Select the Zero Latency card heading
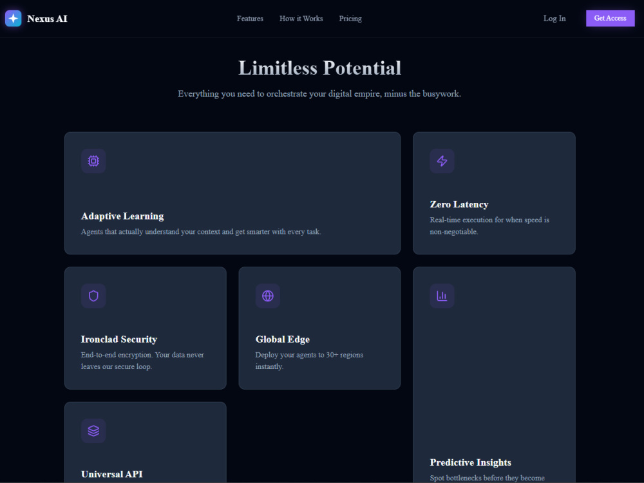This screenshot has height=483, width=644. (459, 204)
